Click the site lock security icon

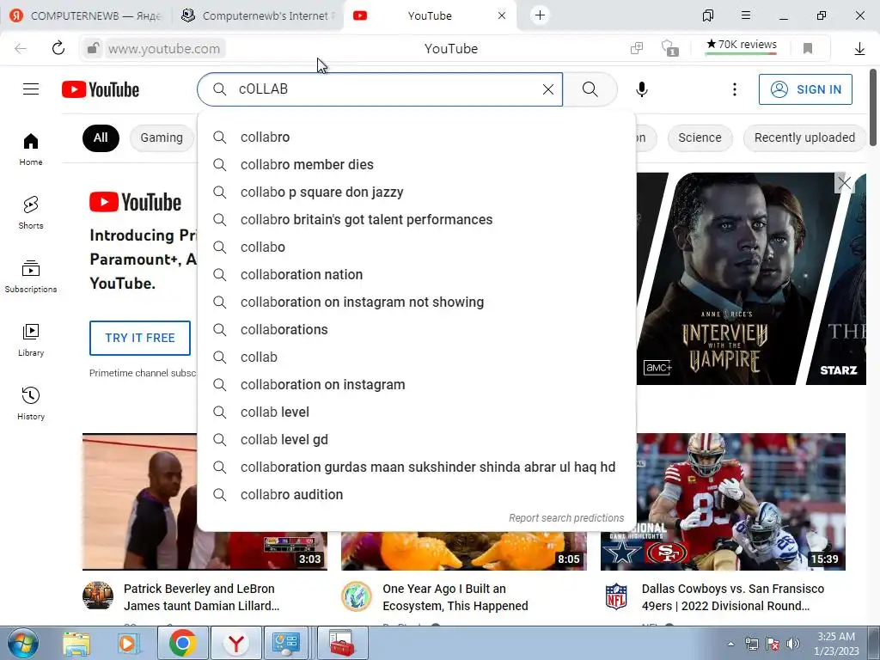[93, 48]
